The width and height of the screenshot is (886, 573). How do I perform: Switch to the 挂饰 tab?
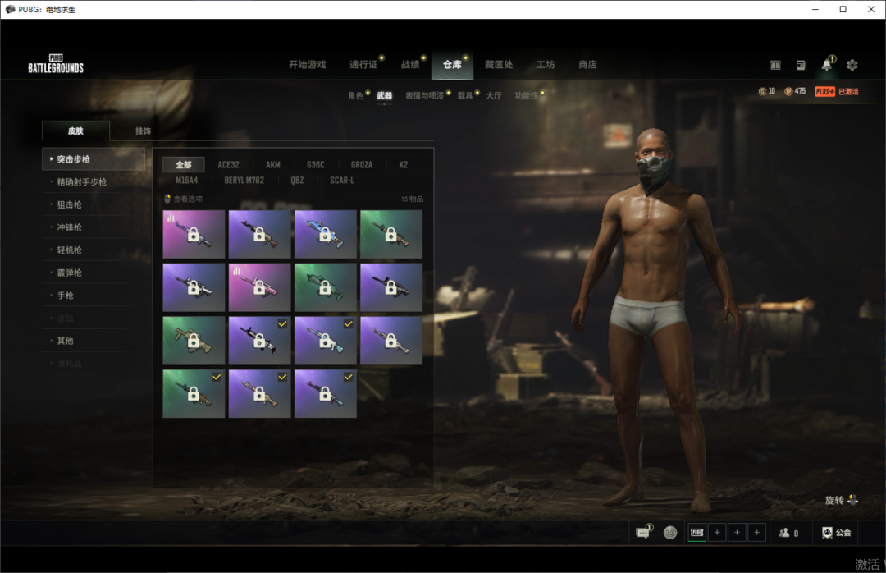pyautogui.click(x=143, y=131)
